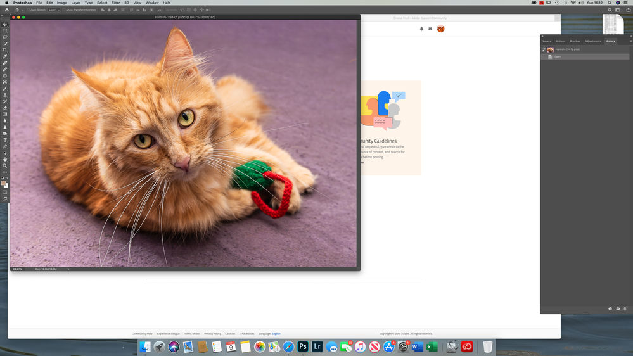Click the English language link
This screenshot has height=356, width=633.
point(276,334)
